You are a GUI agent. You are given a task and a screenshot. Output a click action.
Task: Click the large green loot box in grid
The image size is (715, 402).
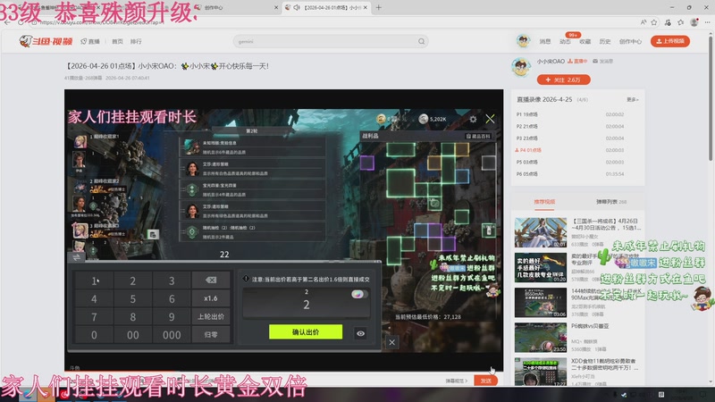(400, 183)
